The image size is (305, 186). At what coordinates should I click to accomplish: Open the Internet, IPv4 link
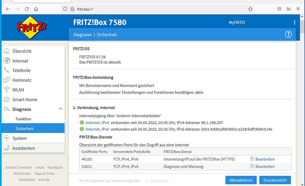pyautogui.click(x=97, y=123)
